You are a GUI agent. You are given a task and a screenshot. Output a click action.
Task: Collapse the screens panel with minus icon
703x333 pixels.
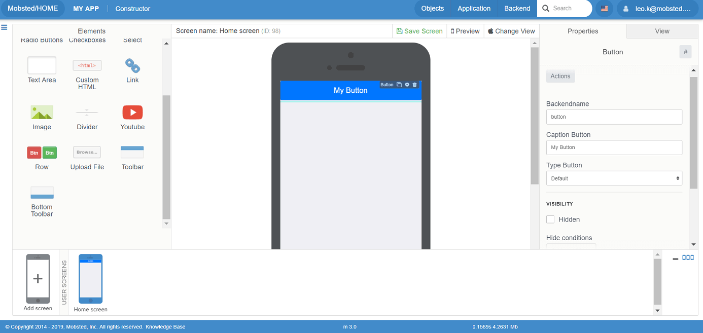pos(675,259)
